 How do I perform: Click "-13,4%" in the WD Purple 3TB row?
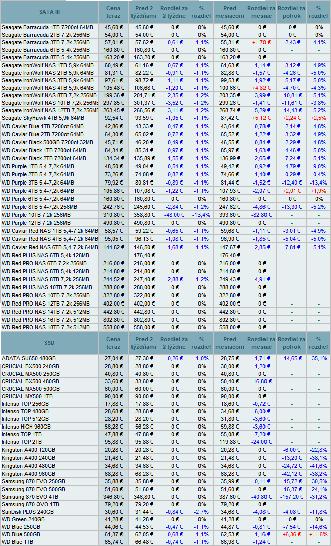click(319, 183)
